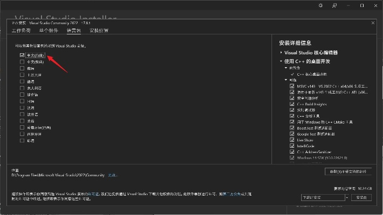The image size is (383, 215).
Task: Uncheck C++ Build Insights
Action: (x=292, y=104)
